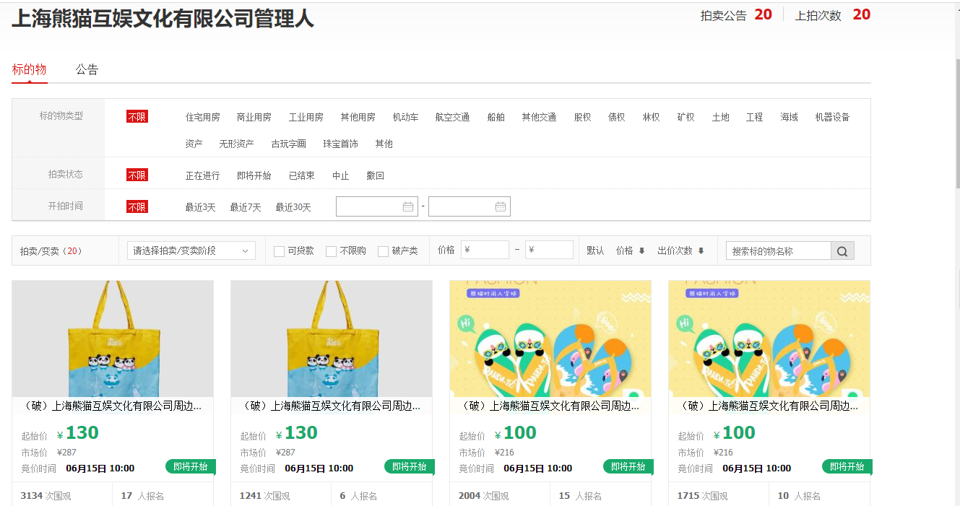Screen dimensions: 960x506
Task: Filter by 其他用房 type
Action: pyautogui.click(x=358, y=117)
